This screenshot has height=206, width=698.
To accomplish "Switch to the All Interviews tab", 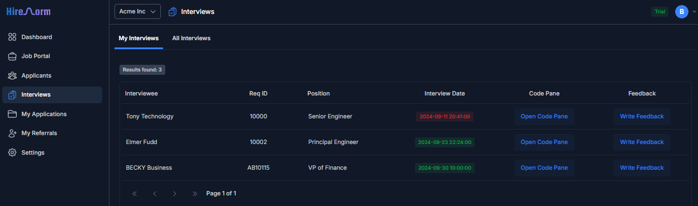I will point(191,38).
